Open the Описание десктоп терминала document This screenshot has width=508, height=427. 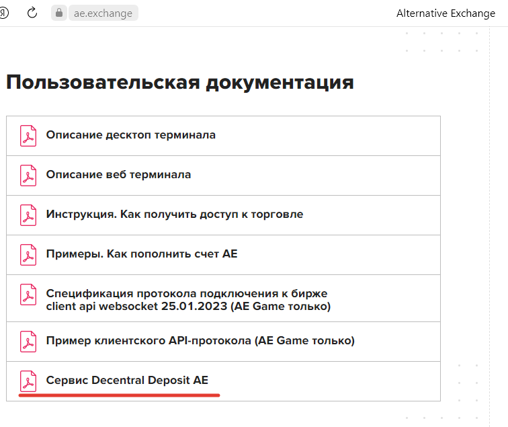(x=130, y=135)
